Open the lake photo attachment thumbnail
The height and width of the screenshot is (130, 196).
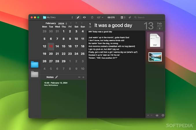click(x=155, y=57)
